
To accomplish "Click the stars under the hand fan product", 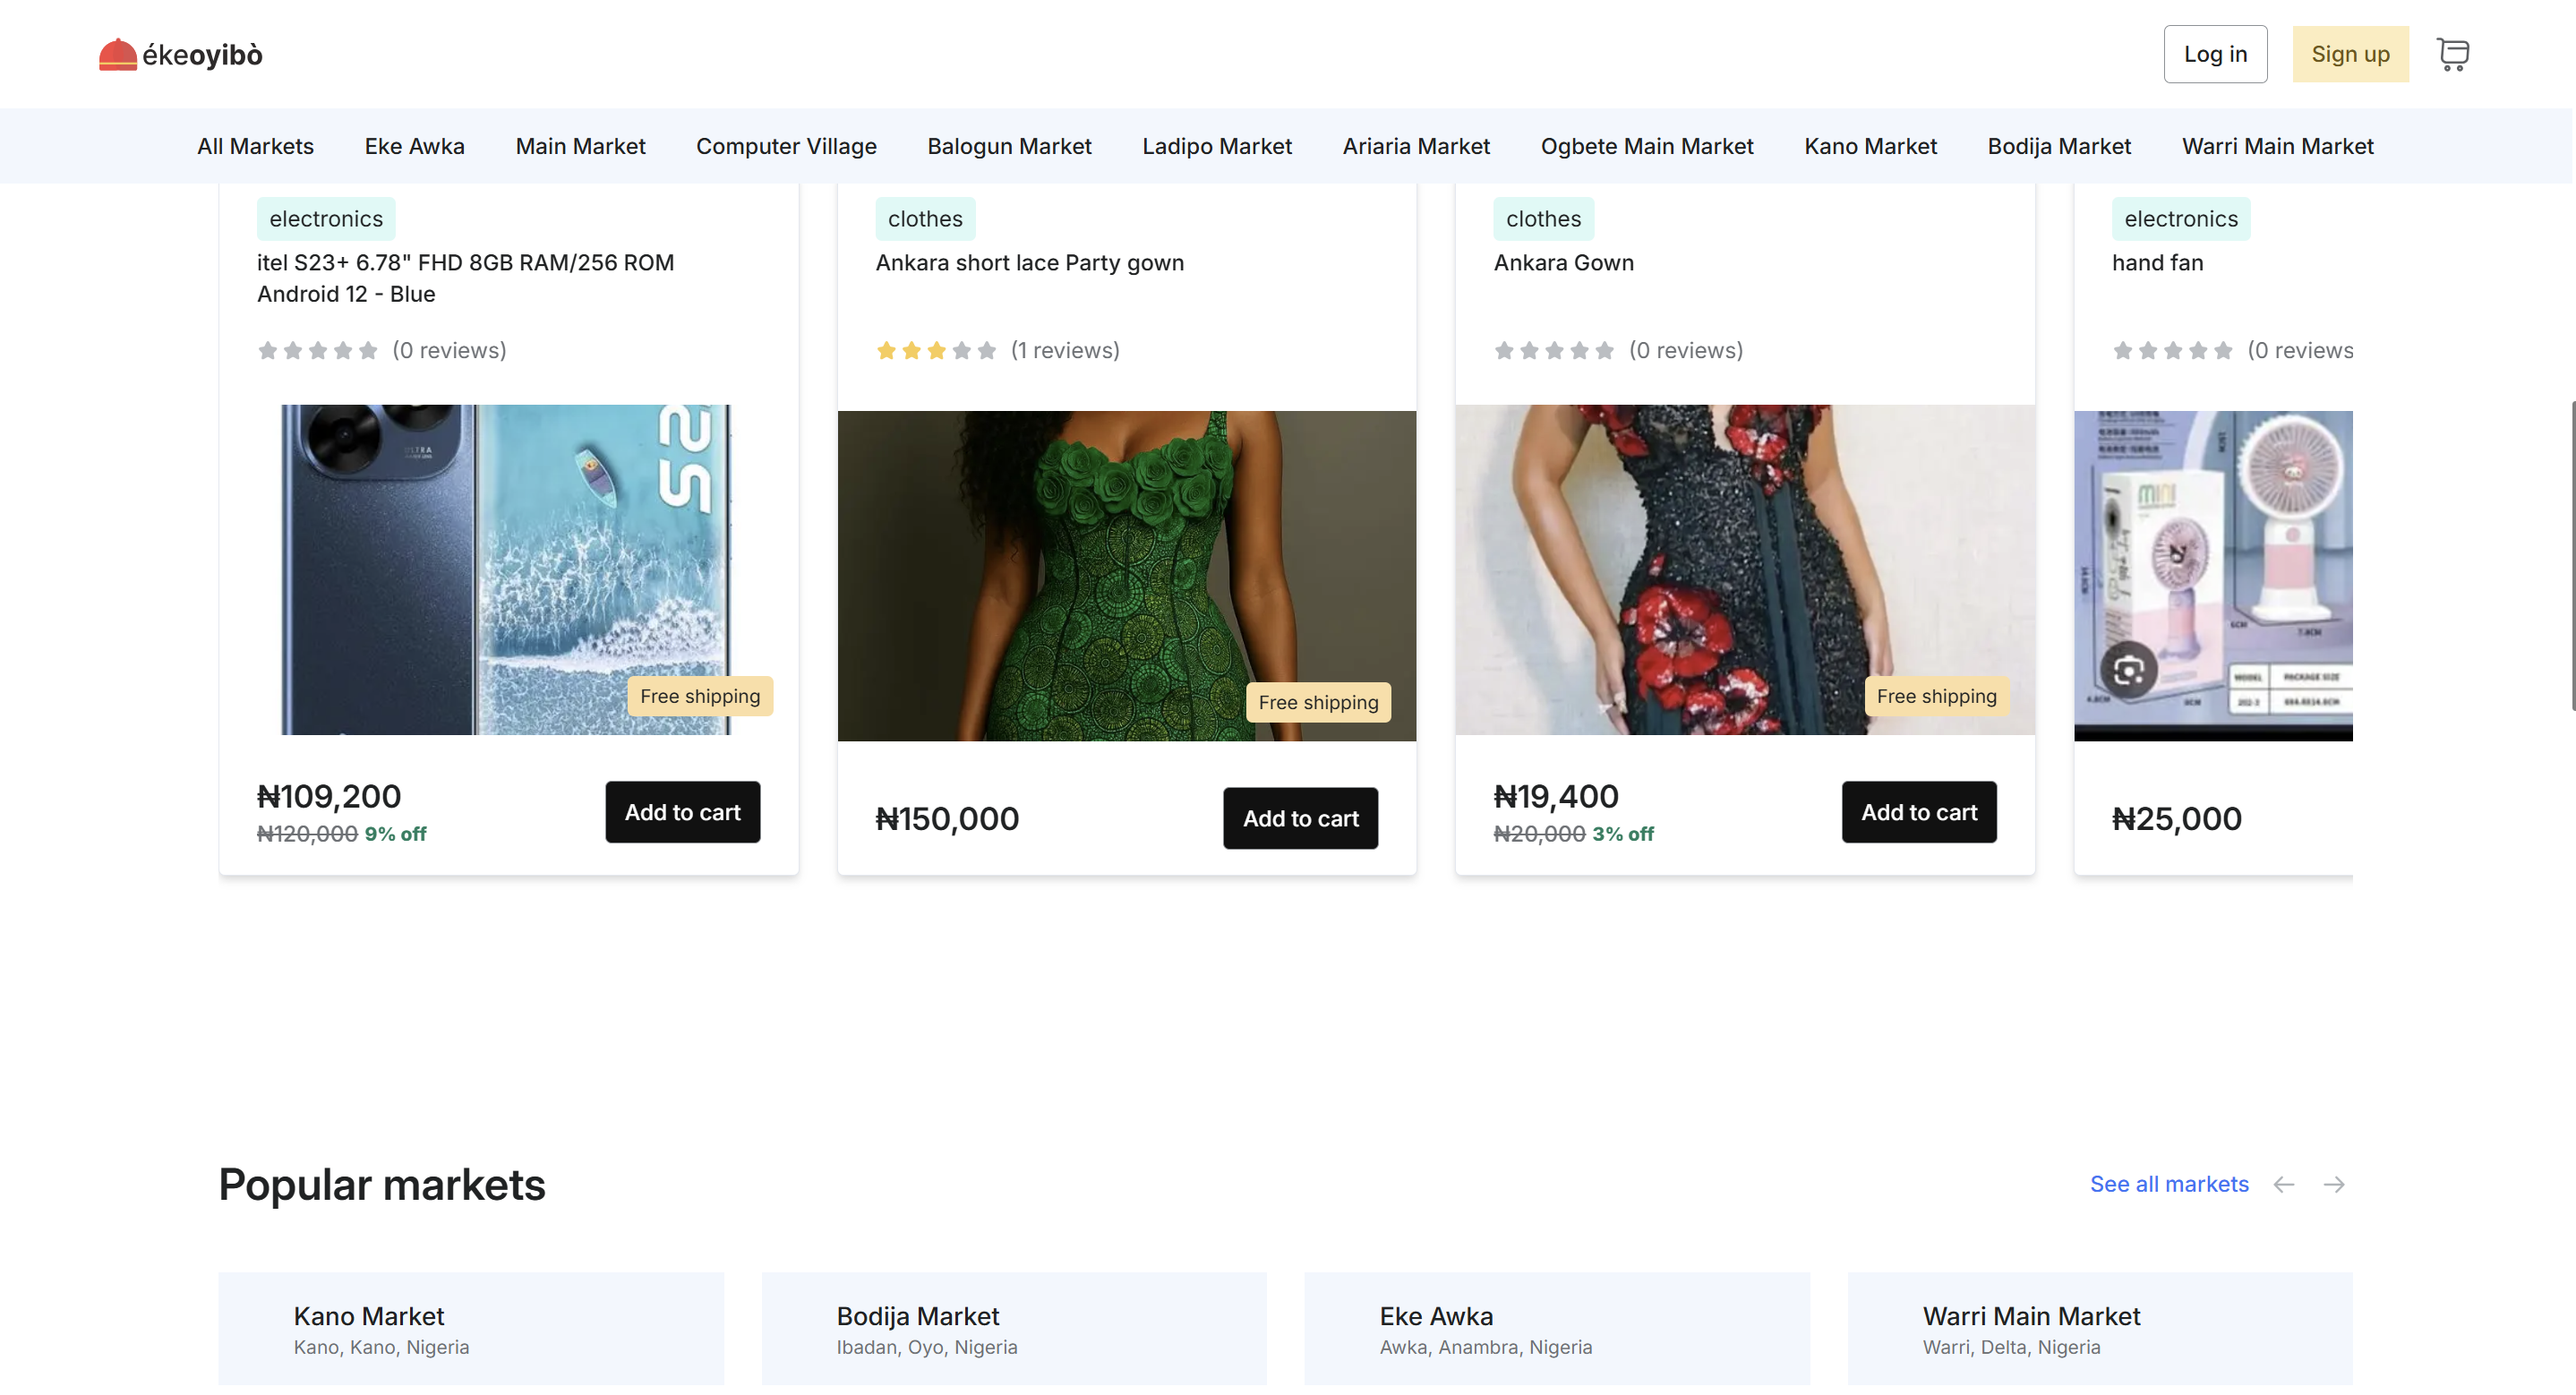I will (x=2171, y=350).
